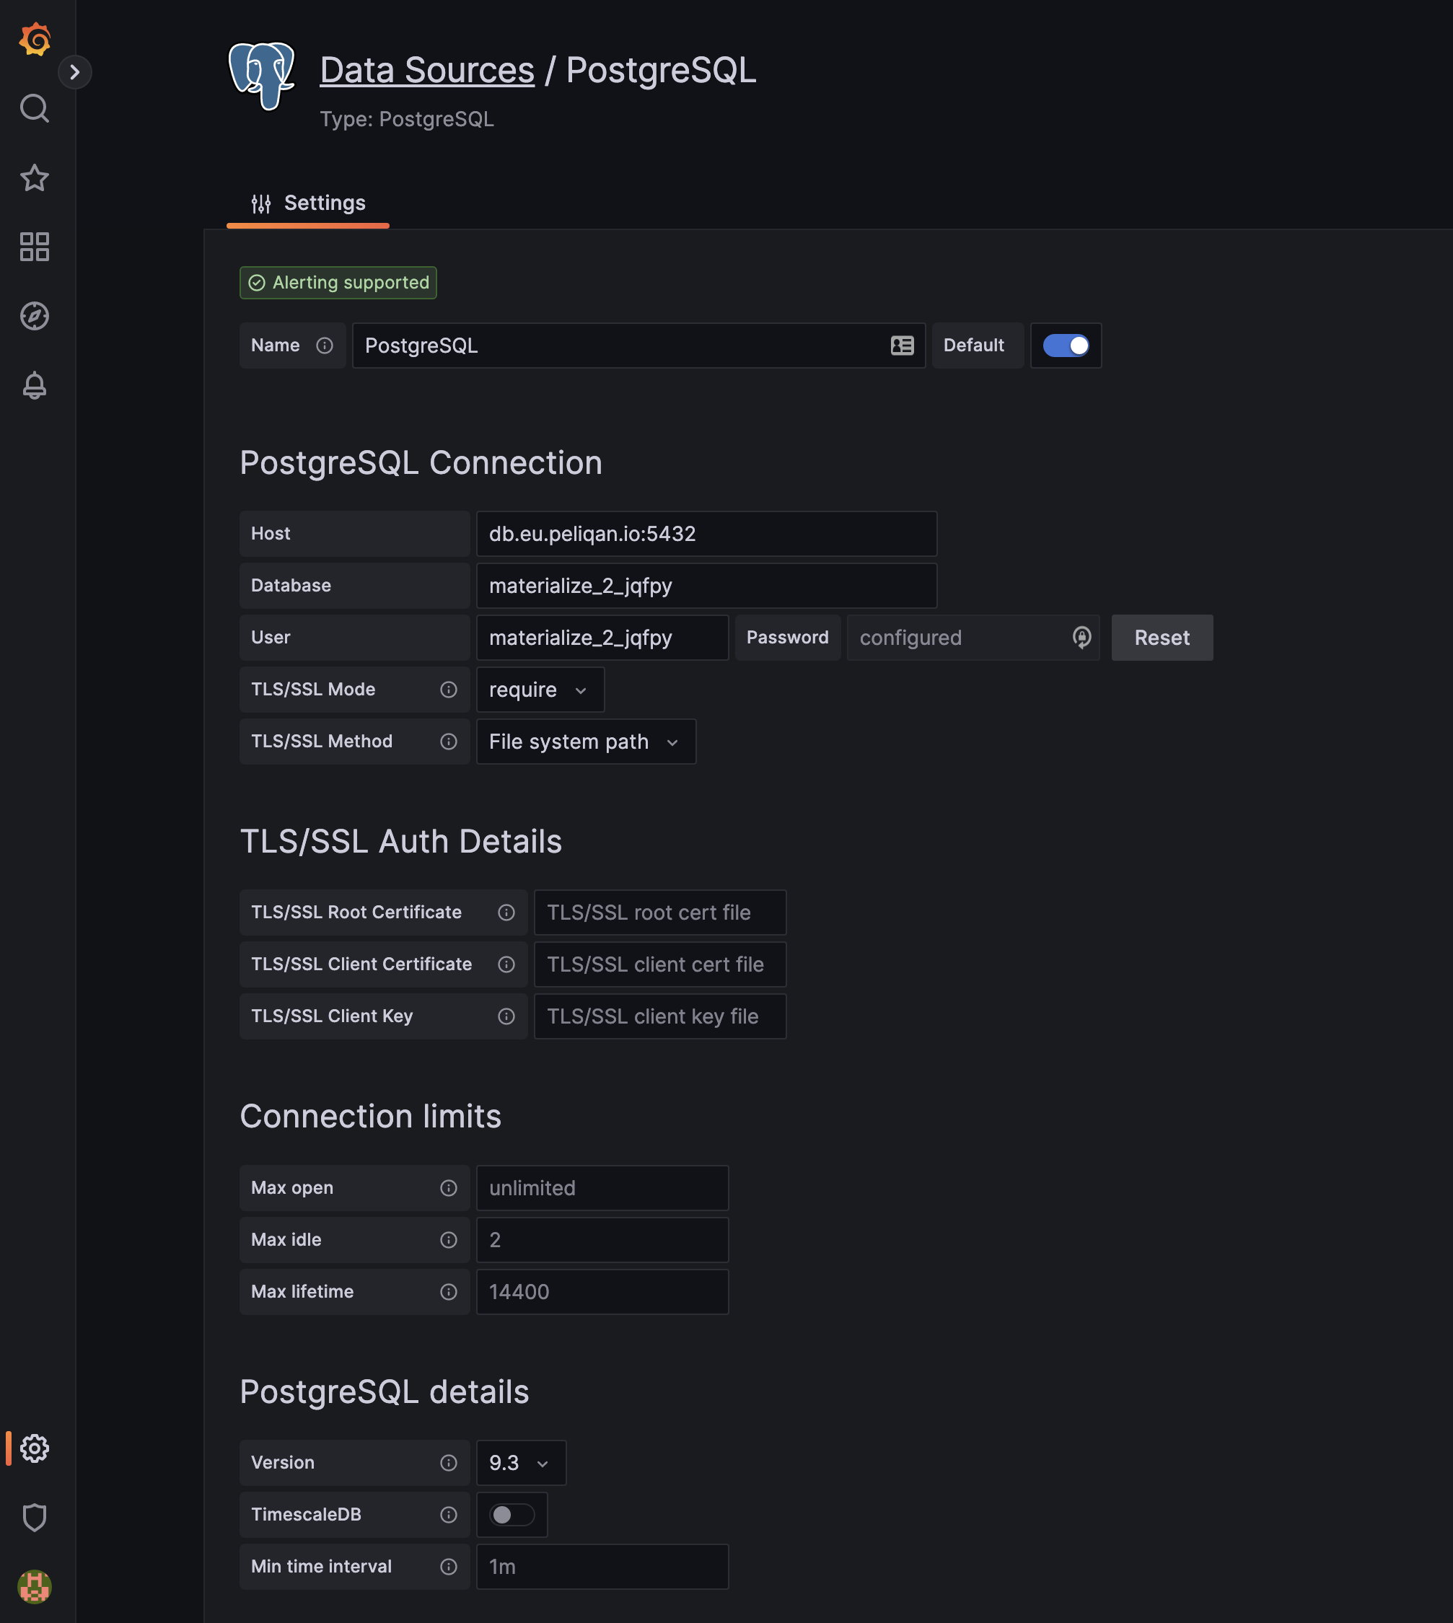Open the search magnifier icon in sidebar
Image resolution: width=1453 pixels, height=1623 pixels.
click(35, 107)
